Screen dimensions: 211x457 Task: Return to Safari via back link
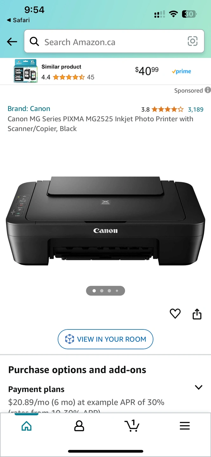click(x=18, y=20)
